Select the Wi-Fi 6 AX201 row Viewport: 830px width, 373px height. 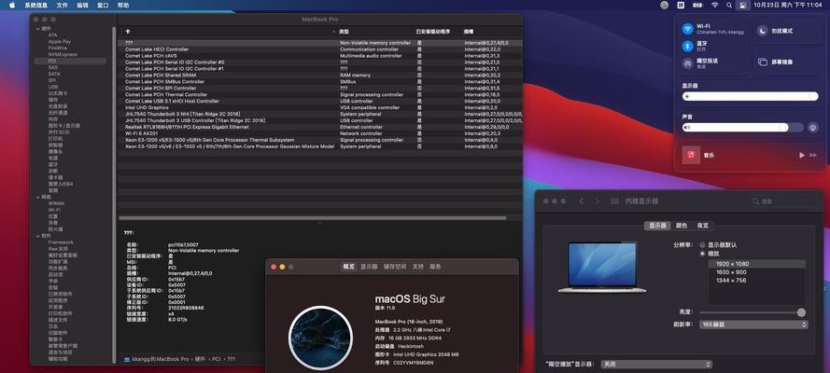click(x=320, y=133)
